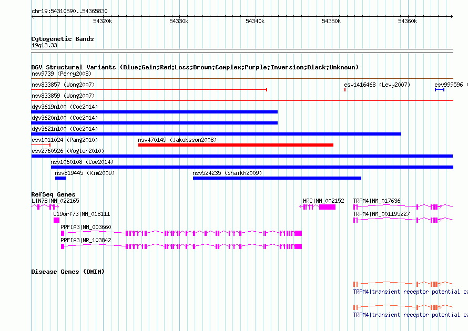Select the C19orf73|NM_018111 gene block

pos(56,220)
